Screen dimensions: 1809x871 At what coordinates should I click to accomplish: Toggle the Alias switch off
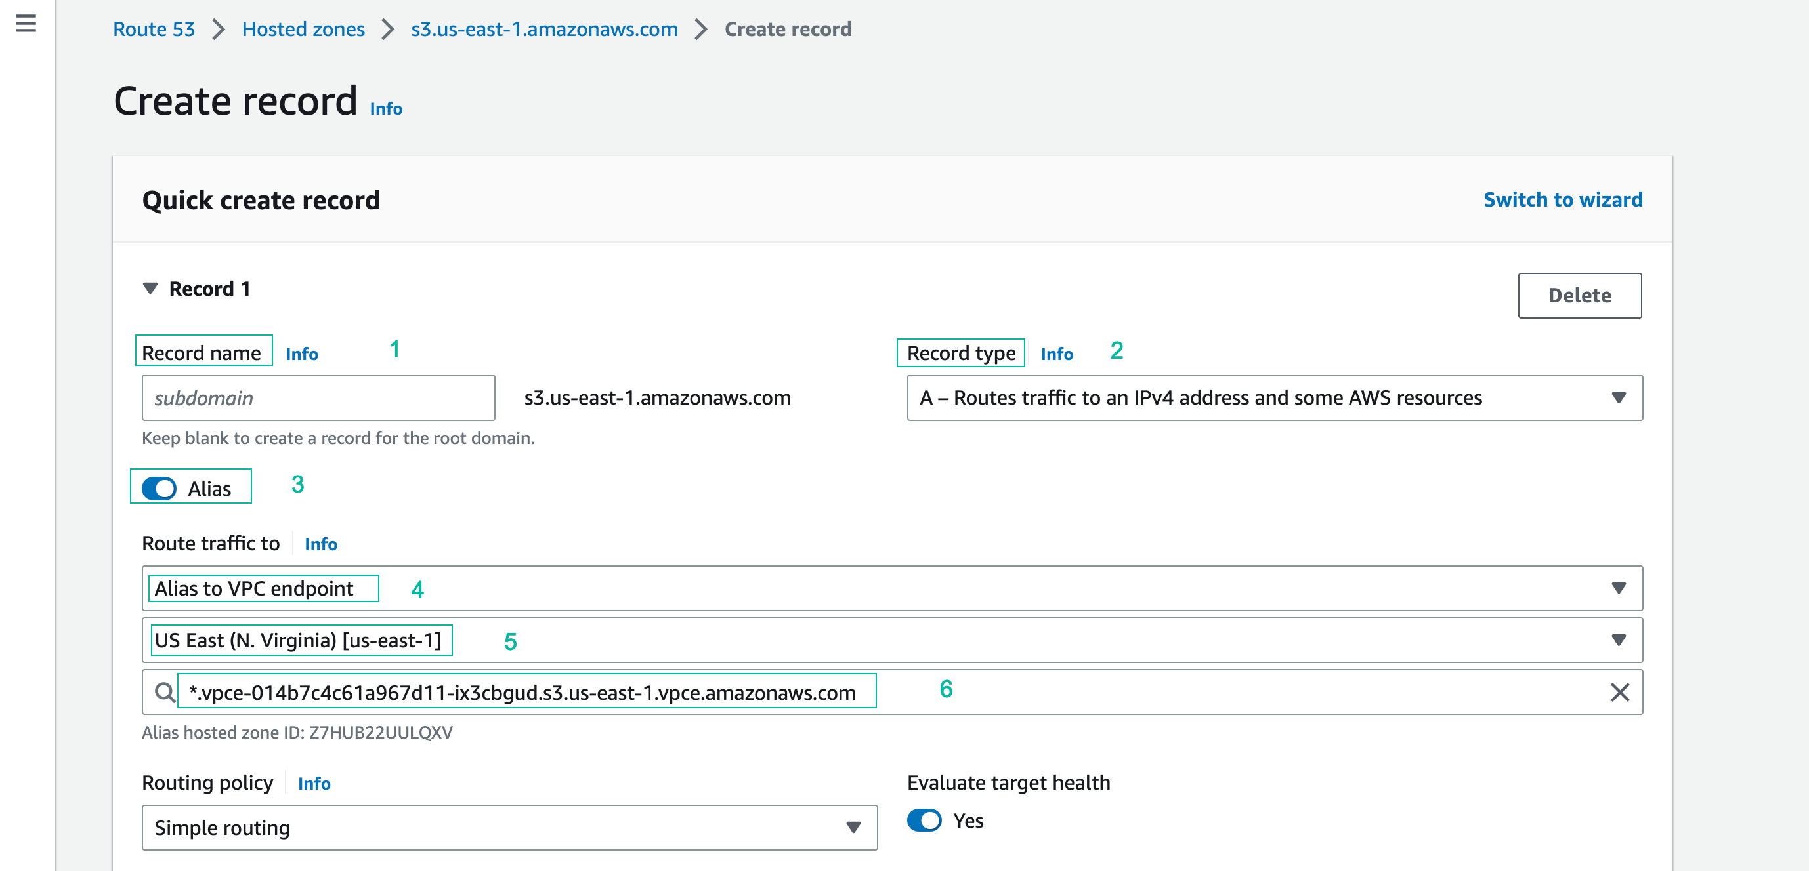(x=160, y=489)
